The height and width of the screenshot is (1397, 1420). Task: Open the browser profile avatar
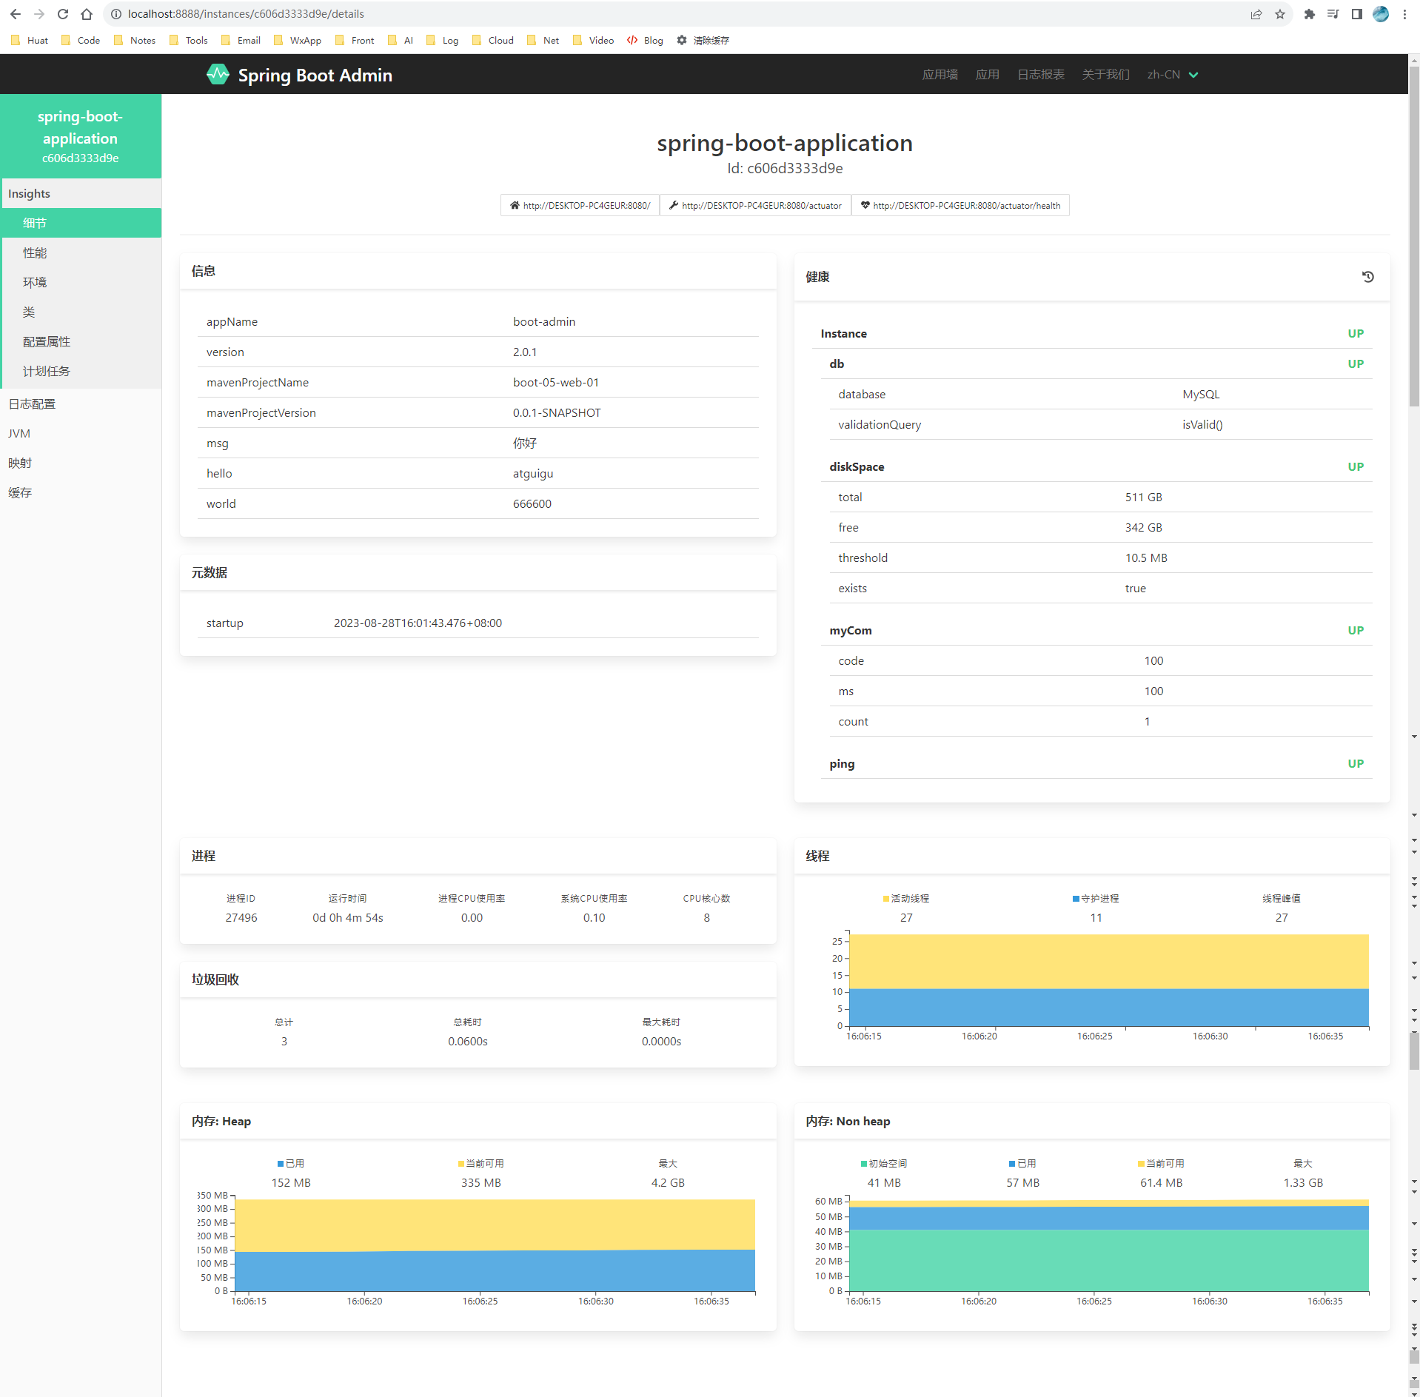point(1381,14)
